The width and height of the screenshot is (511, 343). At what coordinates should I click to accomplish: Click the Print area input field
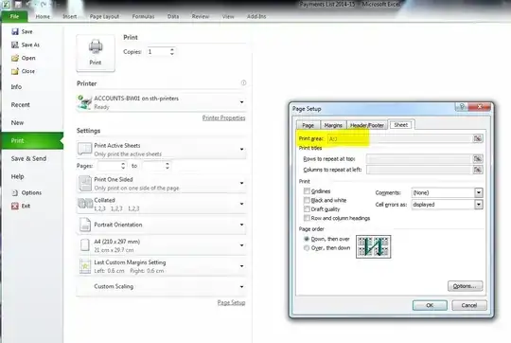click(400, 138)
